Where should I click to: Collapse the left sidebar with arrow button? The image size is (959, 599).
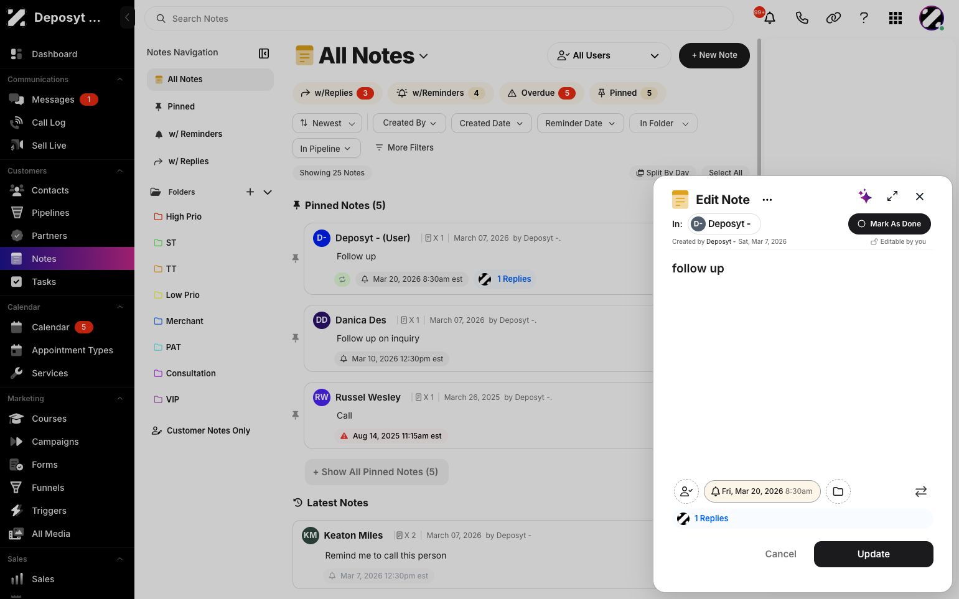click(x=127, y=17)
